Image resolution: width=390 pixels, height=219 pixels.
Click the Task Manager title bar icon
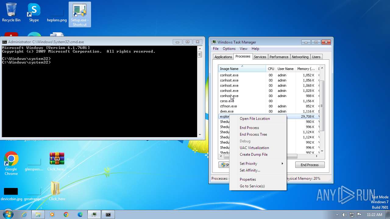tap(214, 42)
